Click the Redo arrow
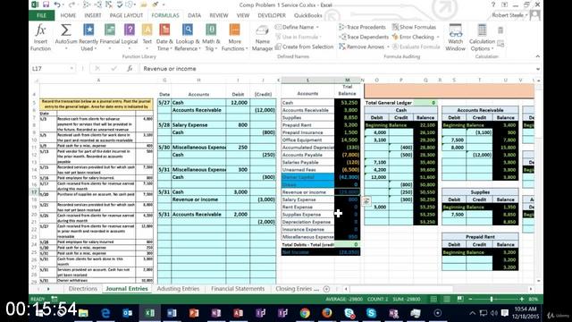This screenshot has width=572, height=322. tap(71, 4)
